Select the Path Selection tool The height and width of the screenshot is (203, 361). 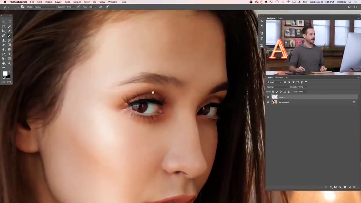point(3,59)
